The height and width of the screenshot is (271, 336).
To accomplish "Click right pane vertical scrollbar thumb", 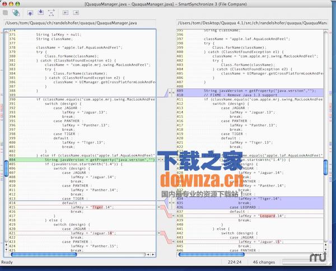I will pyautogui.click(x=326, y=167).
